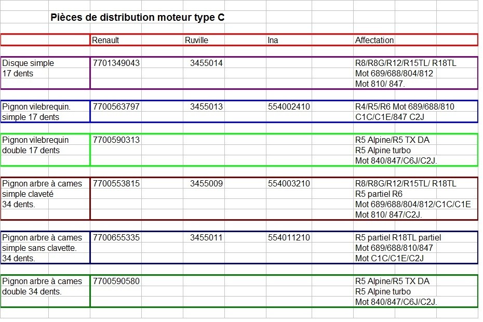Viewport: 483px width, 322px height.
Task: Click the 'Ina' column header cell
Action: click(273, 41)
